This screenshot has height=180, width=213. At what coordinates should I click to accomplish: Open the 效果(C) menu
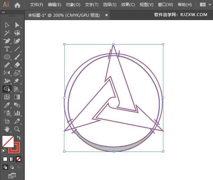pyautogui.click(x=128, y=5)
